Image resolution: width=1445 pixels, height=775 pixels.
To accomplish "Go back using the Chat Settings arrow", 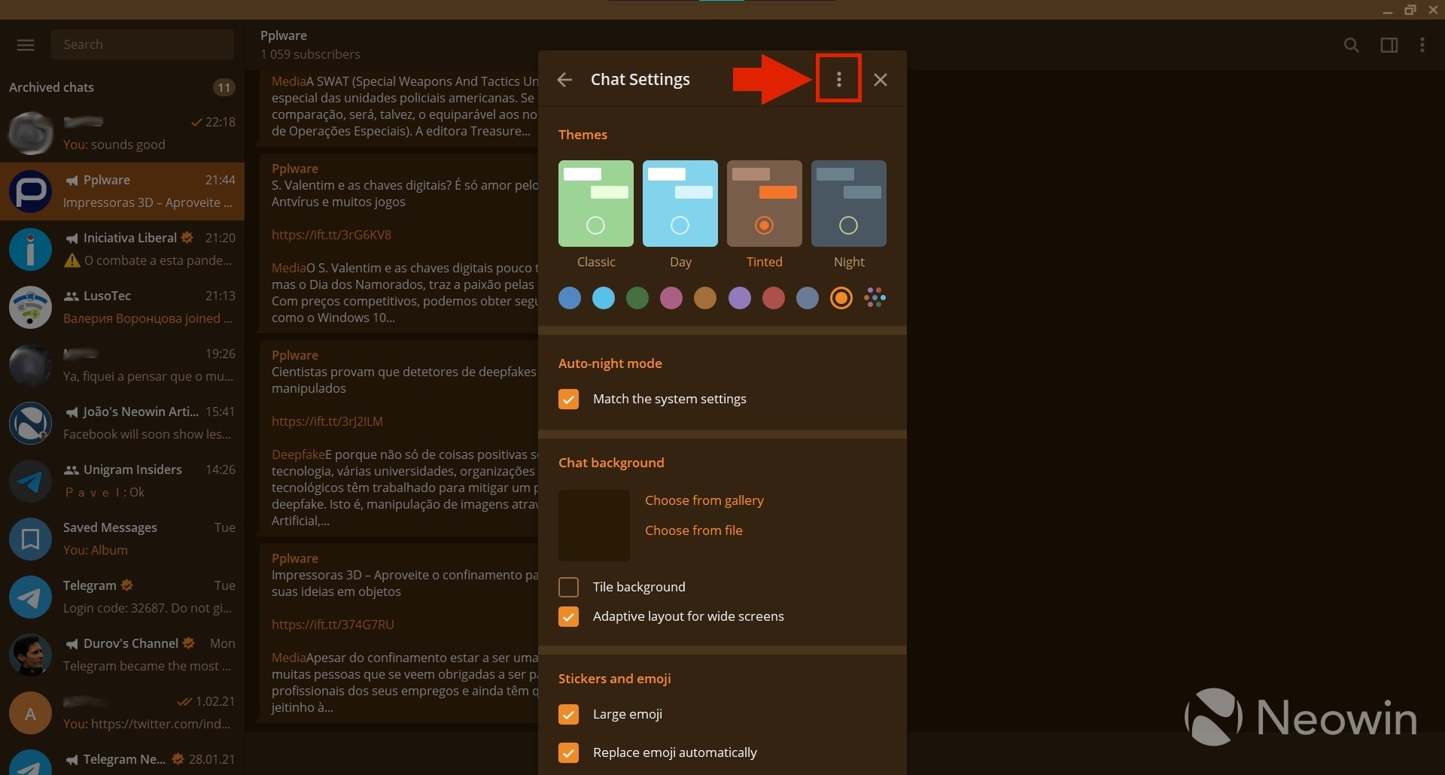I will coord(564,79).
